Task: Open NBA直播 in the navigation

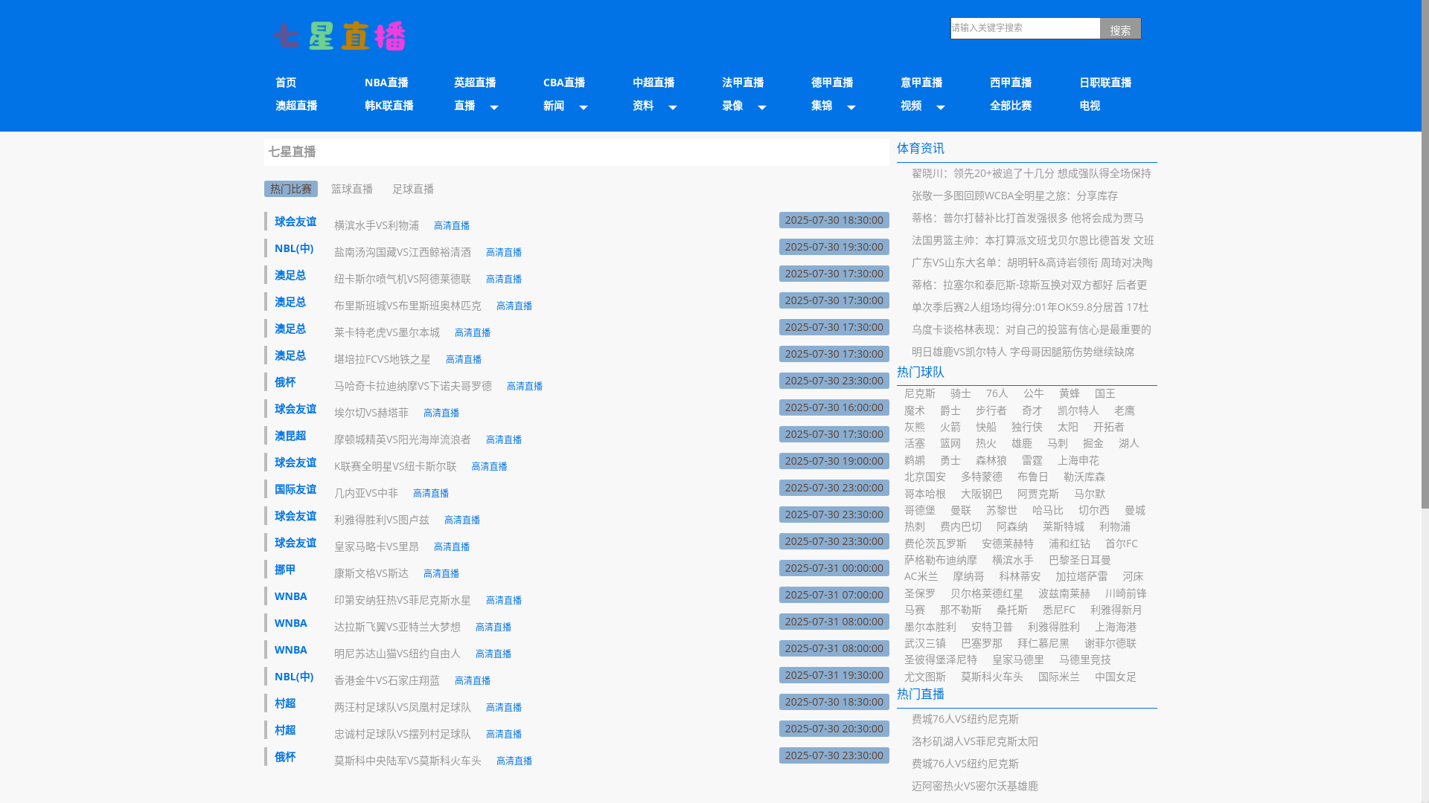Action: pyautogui.click(x=386, y=83)
